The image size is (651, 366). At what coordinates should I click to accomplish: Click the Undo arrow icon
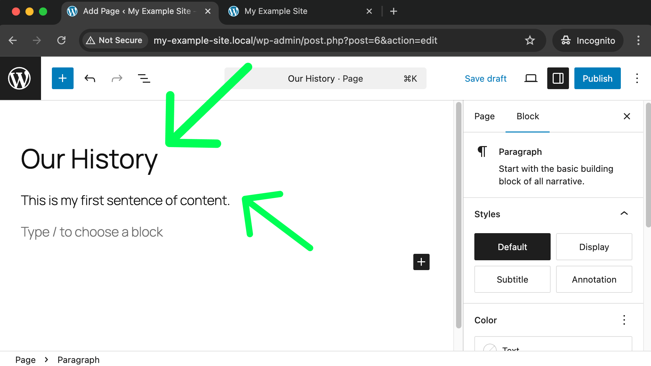90,79
